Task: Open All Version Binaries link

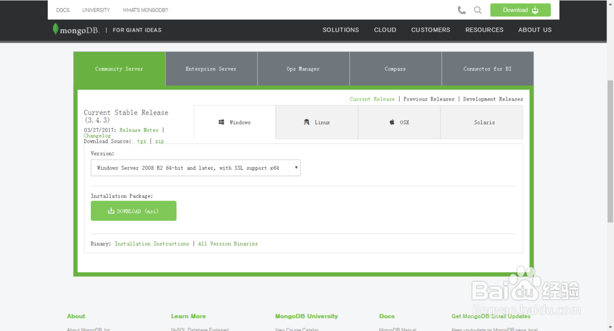Action: click(x=228, y=244)
